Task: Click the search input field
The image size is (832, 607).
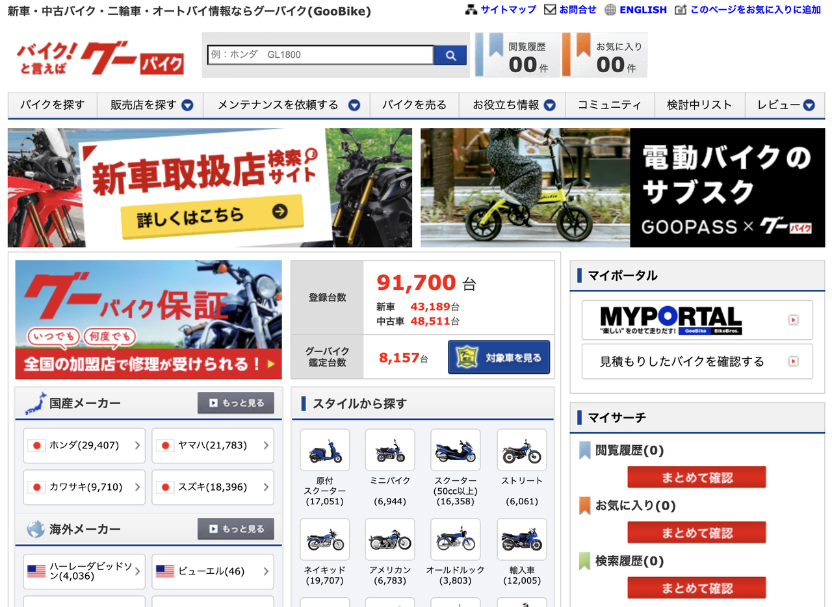Action: pos(320,55)
